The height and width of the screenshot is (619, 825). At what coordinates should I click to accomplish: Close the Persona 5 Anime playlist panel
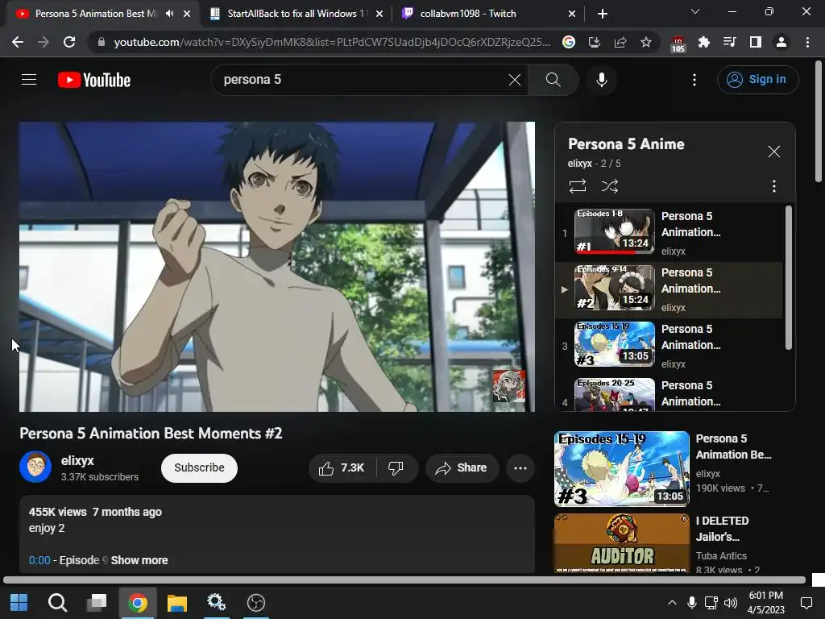[x=773, y=152]
